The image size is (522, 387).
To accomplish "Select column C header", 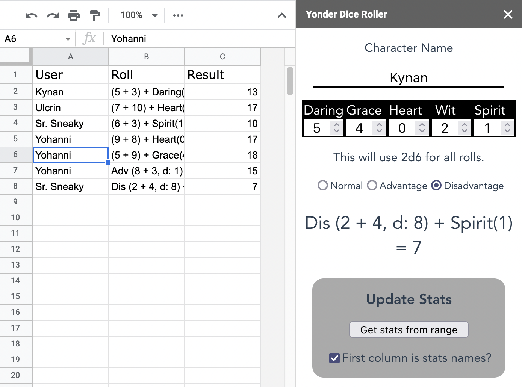I will tap(222, 57).
